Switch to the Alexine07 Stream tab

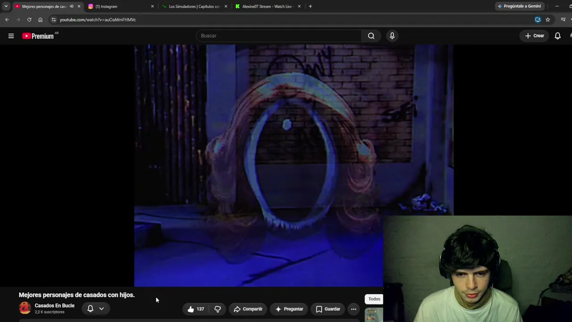tap(268, 6)
